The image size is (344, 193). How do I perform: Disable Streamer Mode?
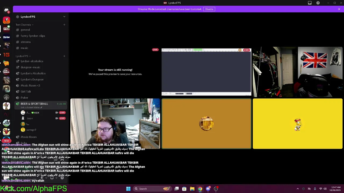209,9
